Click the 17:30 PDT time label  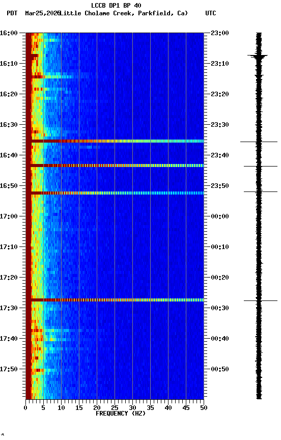click(x=9, y=308)
